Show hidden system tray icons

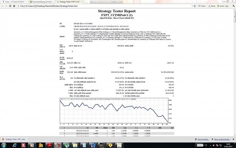(x=210, y=145)
